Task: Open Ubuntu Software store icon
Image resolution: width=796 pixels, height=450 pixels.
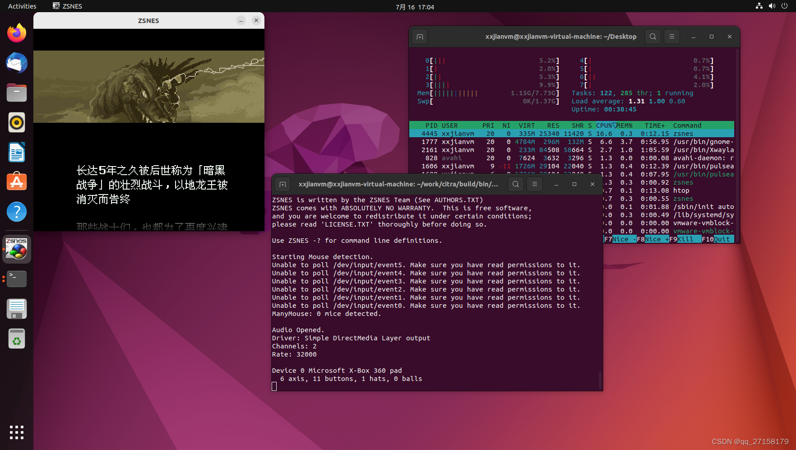Action: (17, 182)
